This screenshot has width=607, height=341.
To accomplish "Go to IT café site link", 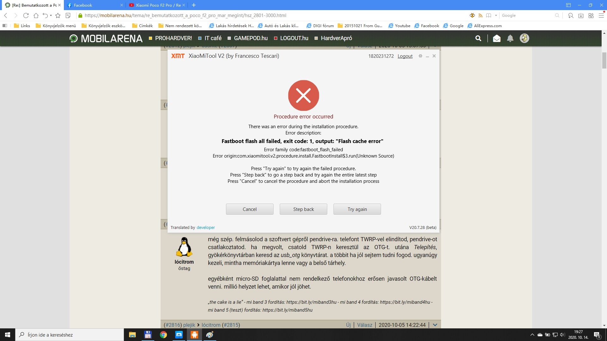I will (210, 38).
